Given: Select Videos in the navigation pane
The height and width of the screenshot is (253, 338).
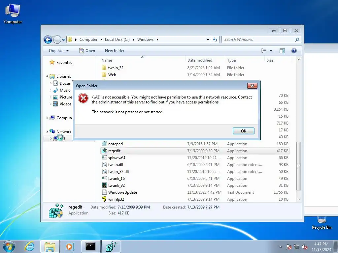Looking at the screenshot, I should [65, 104].
